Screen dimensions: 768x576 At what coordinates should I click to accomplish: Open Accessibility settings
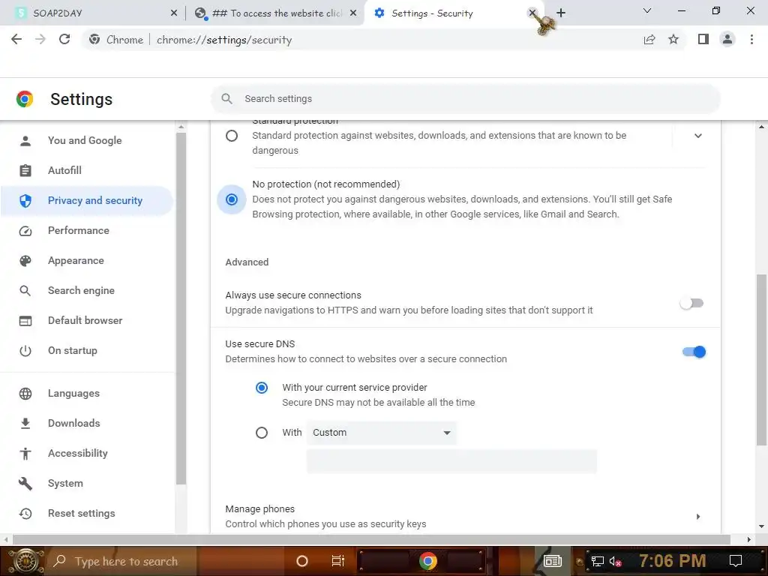[78, 454]
